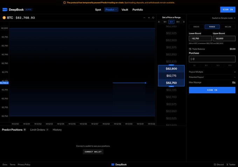Select the $82,750 price in the ladder

171,83
